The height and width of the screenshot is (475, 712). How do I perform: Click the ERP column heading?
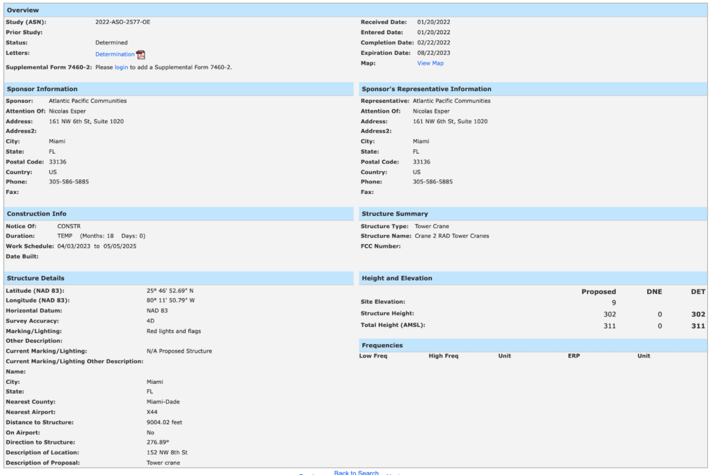574,356
